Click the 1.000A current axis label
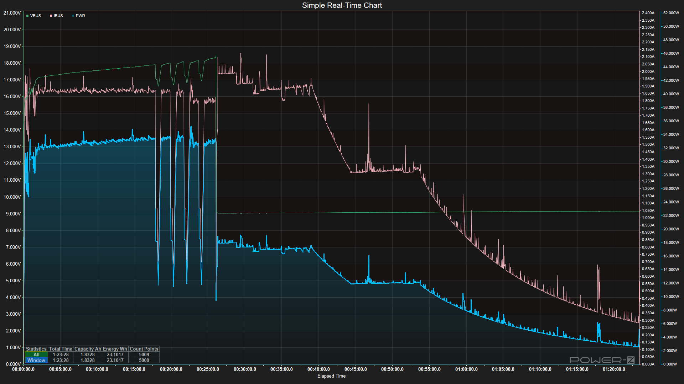Viewport: 684px width, 384px height. click(x=648, y=218)
